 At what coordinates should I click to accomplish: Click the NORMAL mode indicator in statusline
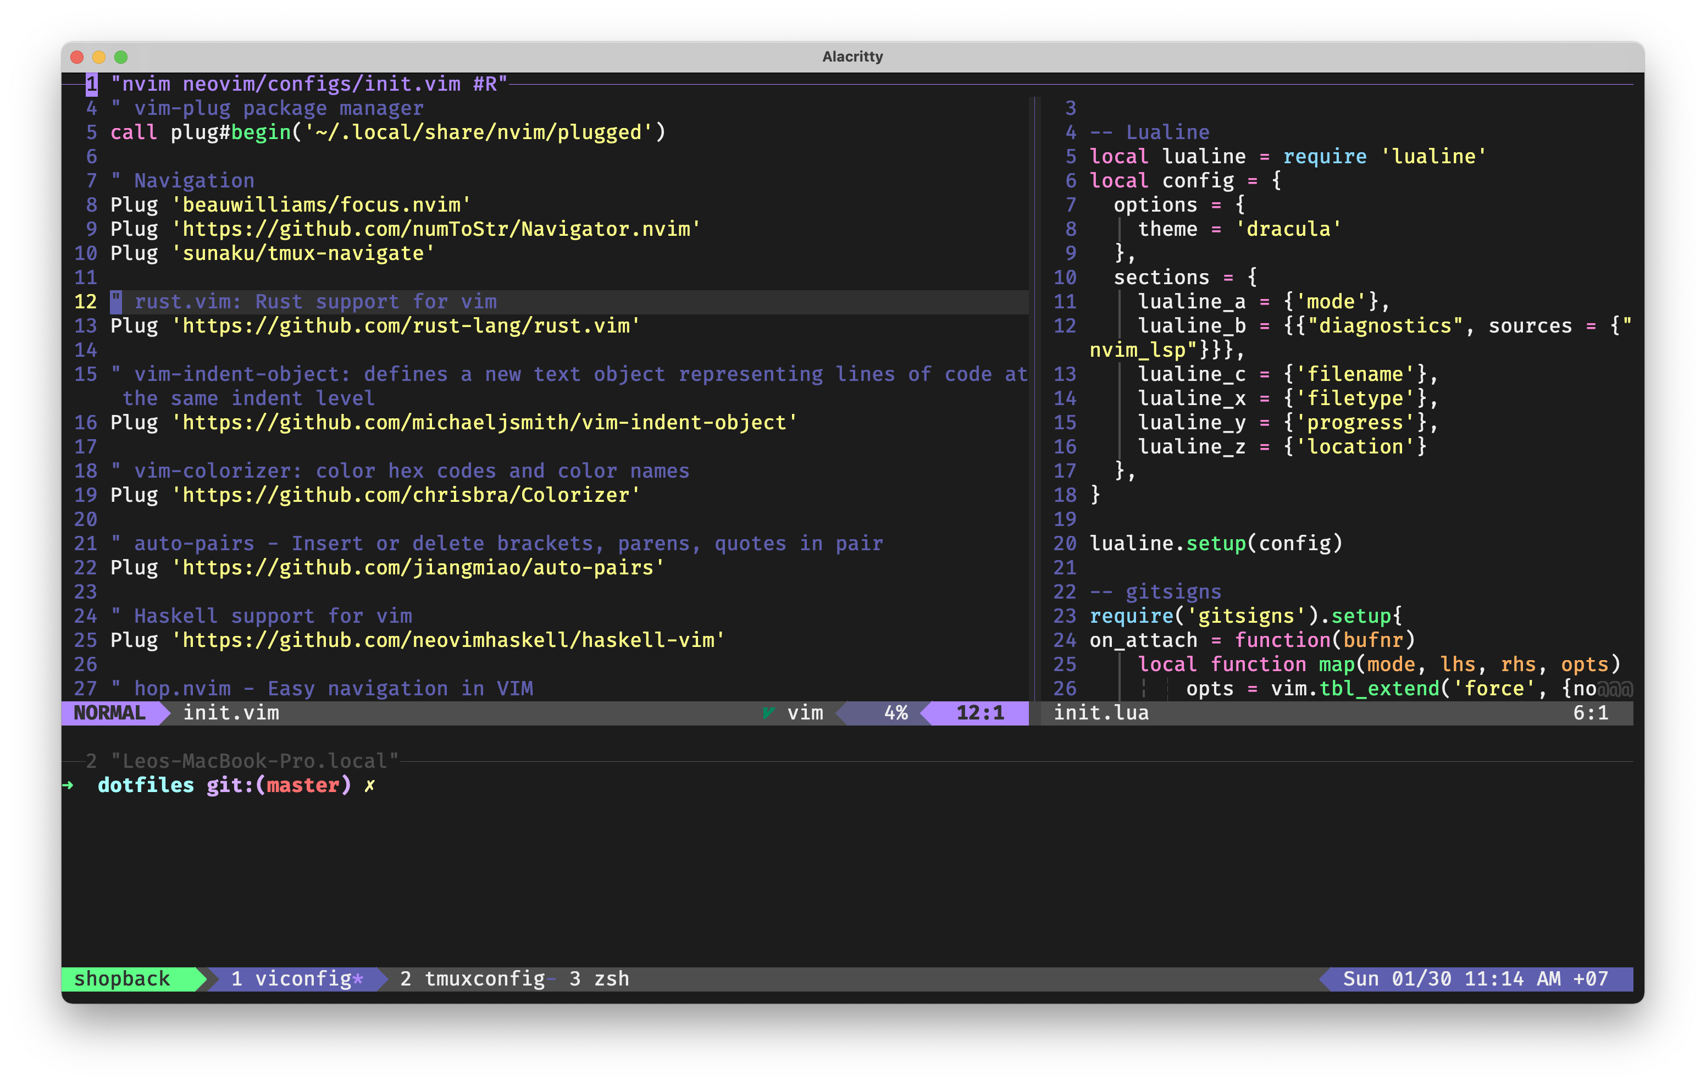coord(109,713)
